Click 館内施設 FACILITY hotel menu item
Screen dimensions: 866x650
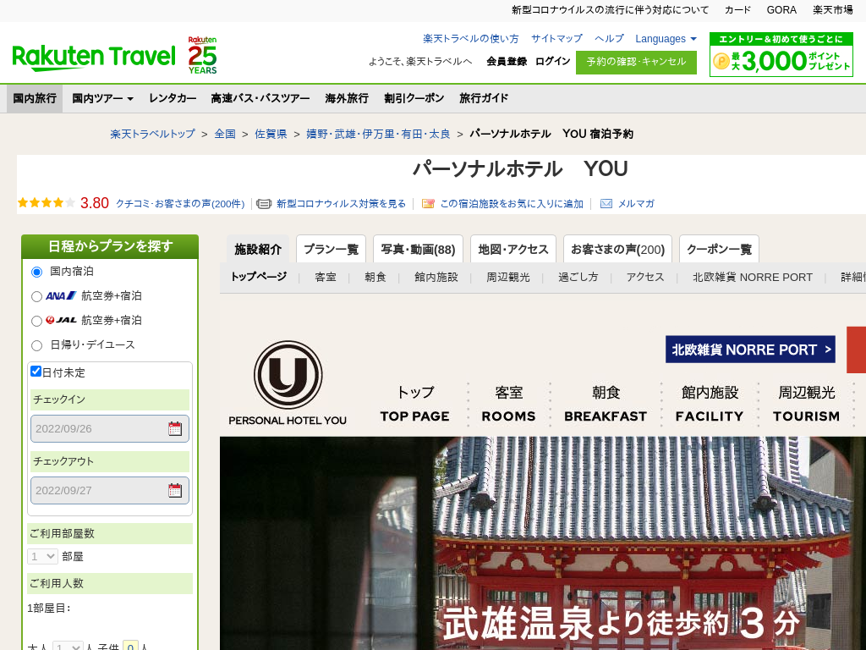710,404
